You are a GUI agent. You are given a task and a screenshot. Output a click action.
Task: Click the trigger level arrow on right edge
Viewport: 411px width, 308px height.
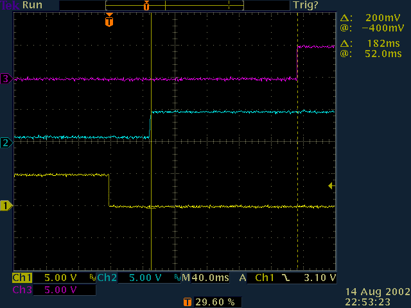[331, 185]
